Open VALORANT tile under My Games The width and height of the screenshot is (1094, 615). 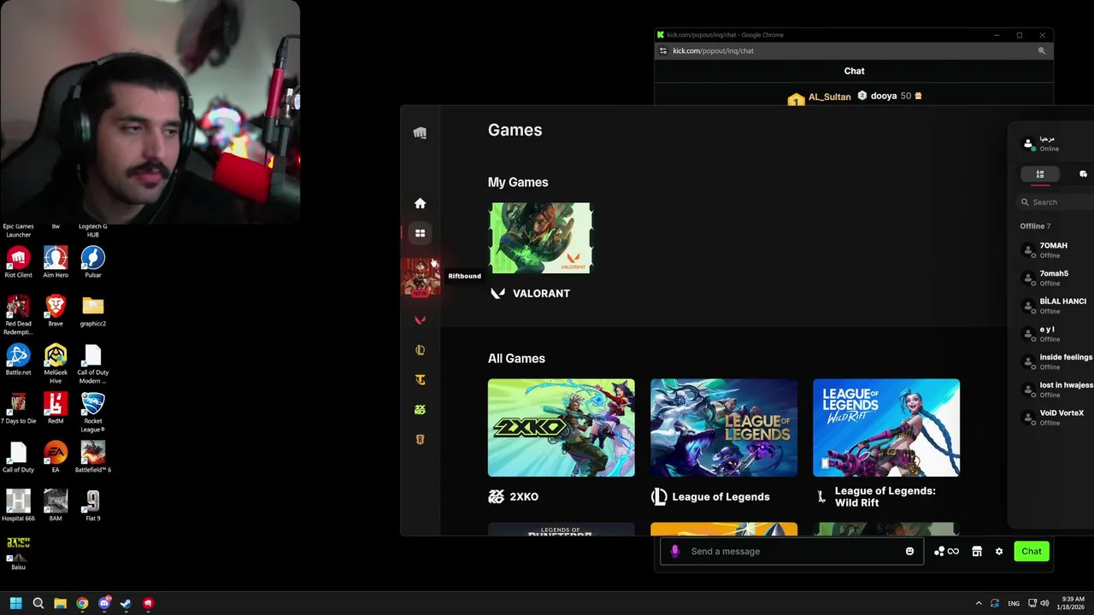[x=540, y=238]
